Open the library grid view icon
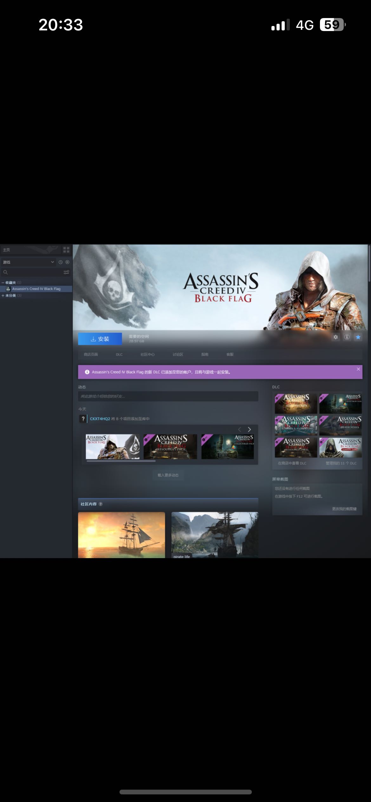This screenshot has width=371, height=802. pyautogui.click(x=66, y=250)
